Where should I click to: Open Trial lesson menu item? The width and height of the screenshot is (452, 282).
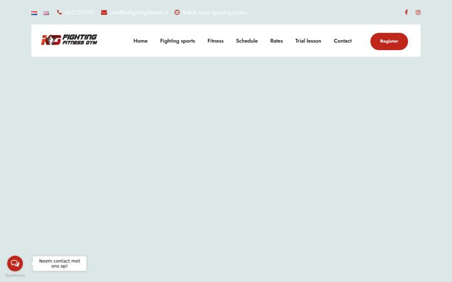pyautogui.click(x=308, y=41)
